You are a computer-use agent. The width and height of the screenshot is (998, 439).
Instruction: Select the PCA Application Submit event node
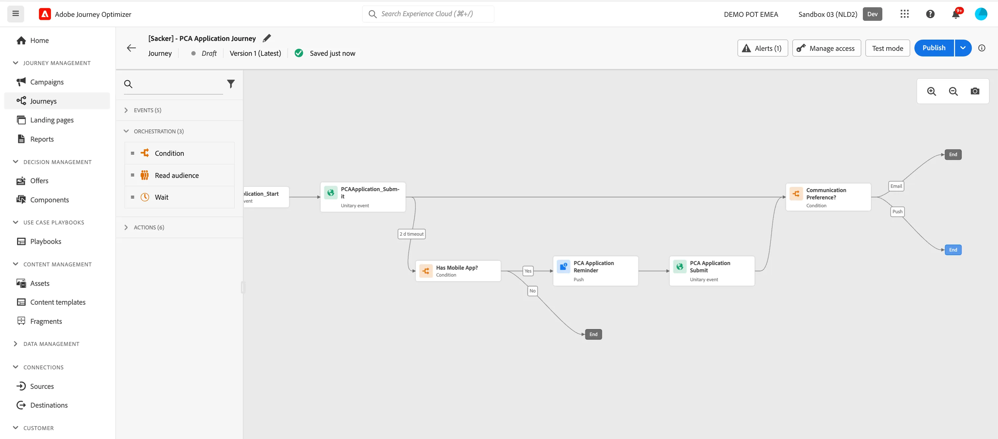(712, 271)
